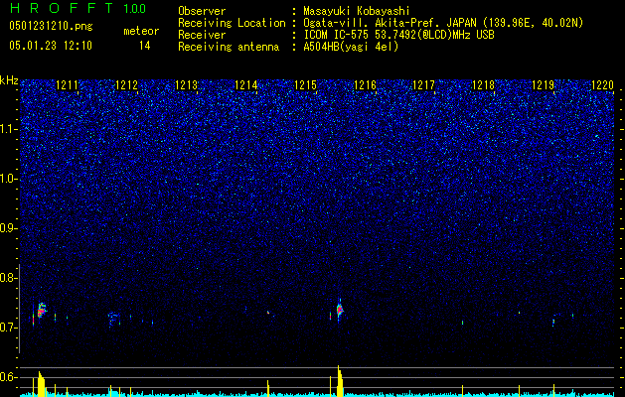Select the A504HB(yagi 4el) antenna text
Image resolution: width=625 pixels, height=397 pixels.
tap(351, 47)
